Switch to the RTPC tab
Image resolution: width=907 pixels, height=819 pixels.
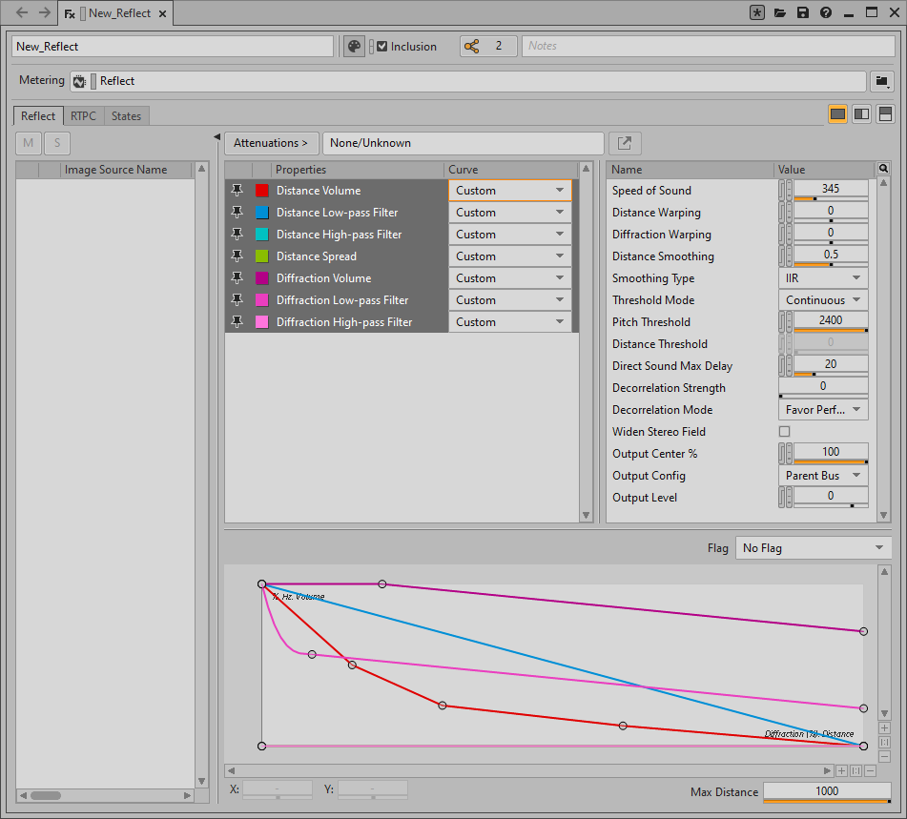83,116
